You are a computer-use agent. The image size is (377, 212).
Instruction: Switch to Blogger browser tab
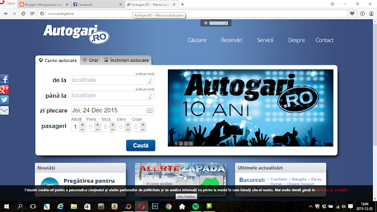44,4
